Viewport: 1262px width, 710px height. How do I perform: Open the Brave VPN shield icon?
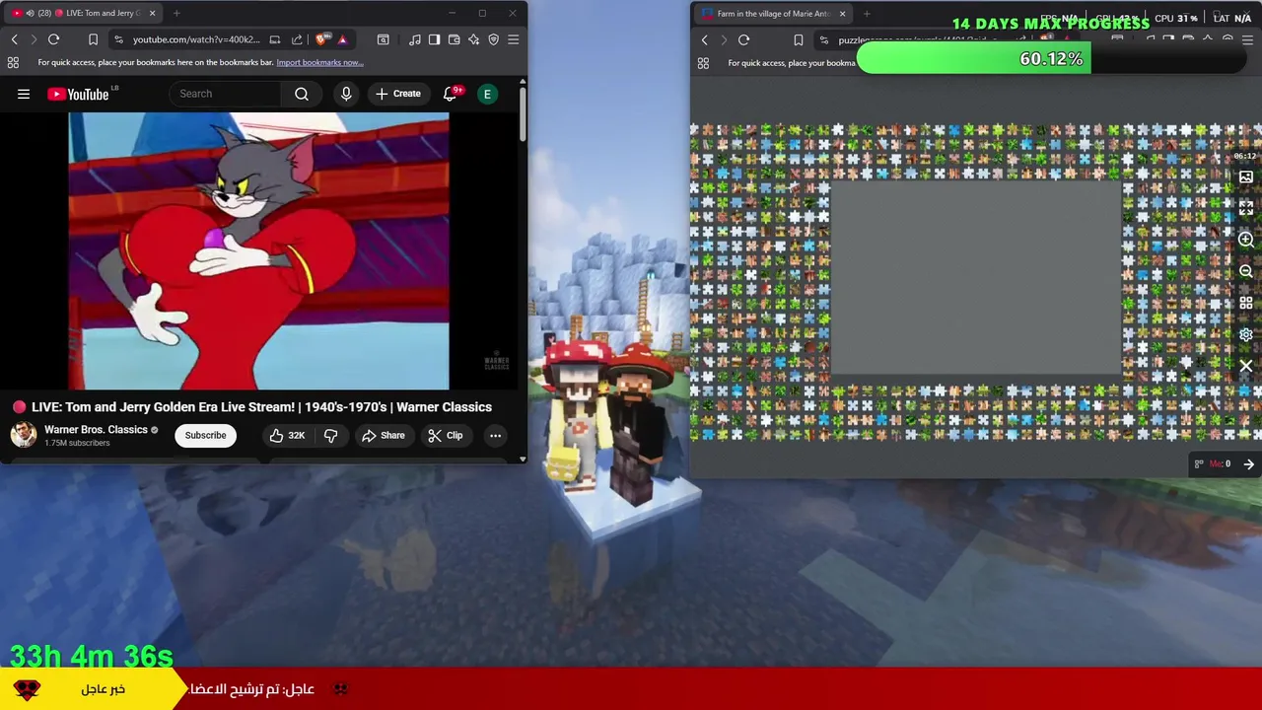pyautogui.click(x=494, y=39)
